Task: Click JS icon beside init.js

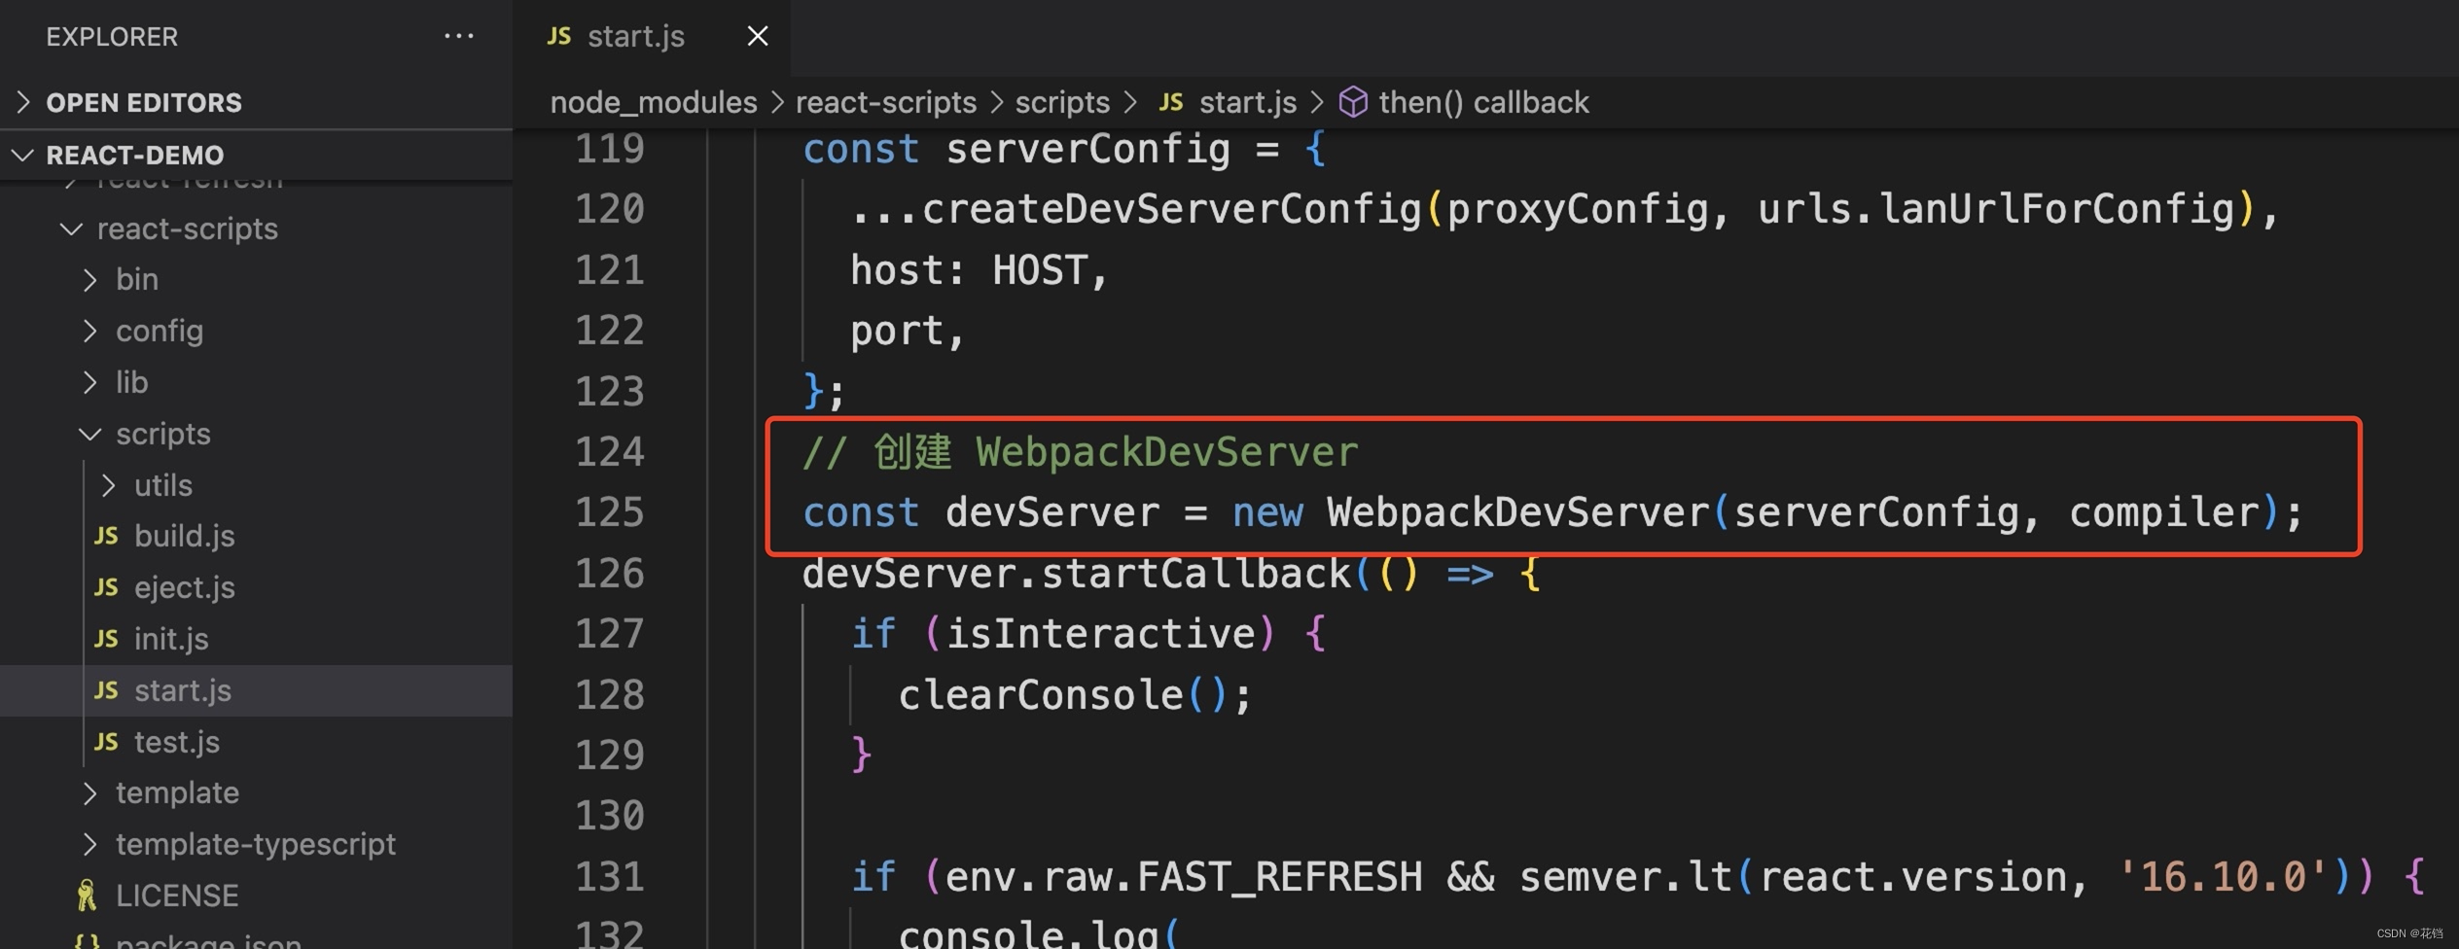Action: [x=106, y=640]
